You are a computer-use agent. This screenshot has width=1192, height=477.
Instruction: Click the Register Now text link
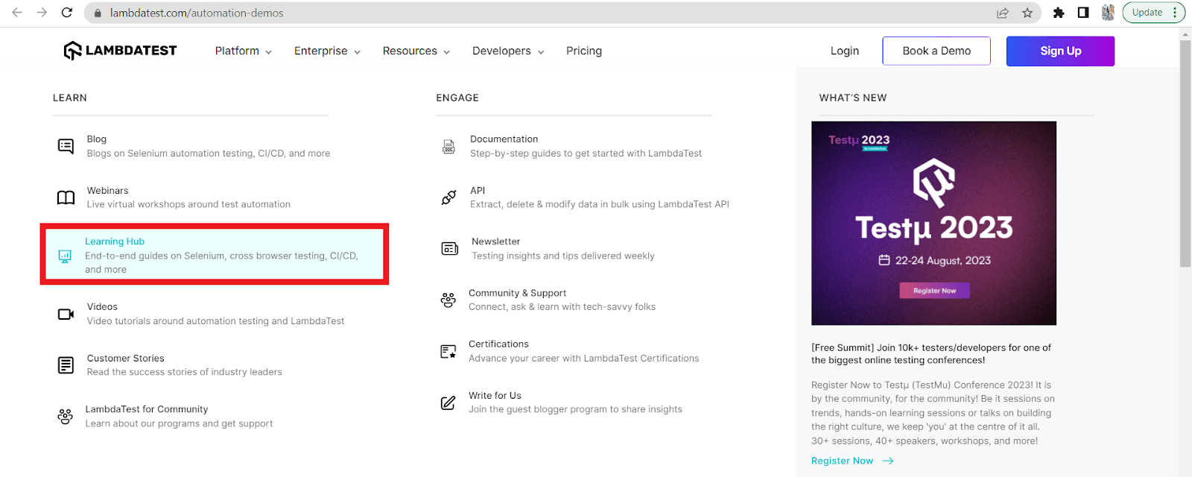point(843,461)
